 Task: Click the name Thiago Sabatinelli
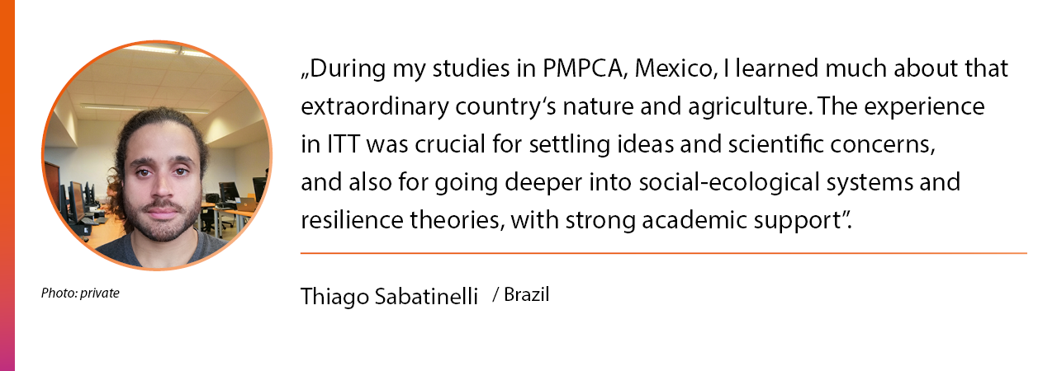point(390,298)
